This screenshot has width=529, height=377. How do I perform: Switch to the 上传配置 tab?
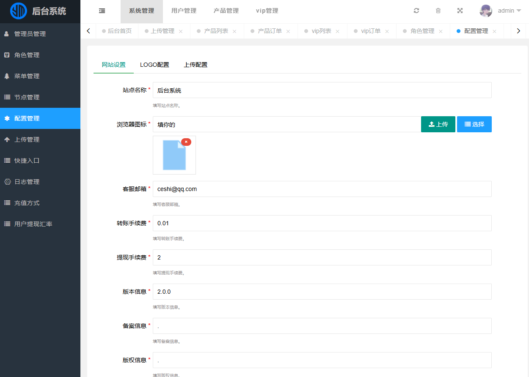pyautogui.click(x=196, y=65)
